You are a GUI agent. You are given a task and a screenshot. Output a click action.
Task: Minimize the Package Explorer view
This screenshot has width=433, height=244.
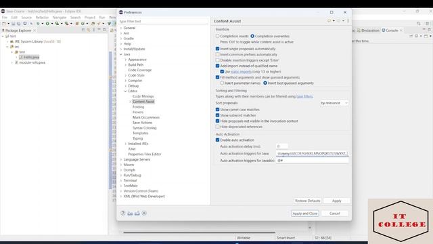99,29
